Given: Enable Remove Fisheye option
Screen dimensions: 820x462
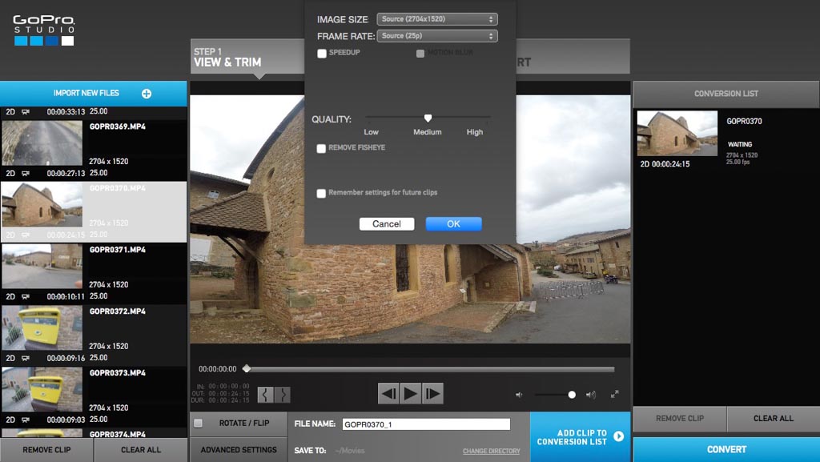Looking at the screenshot, I should pyautogui.click(x=321, y=148).
